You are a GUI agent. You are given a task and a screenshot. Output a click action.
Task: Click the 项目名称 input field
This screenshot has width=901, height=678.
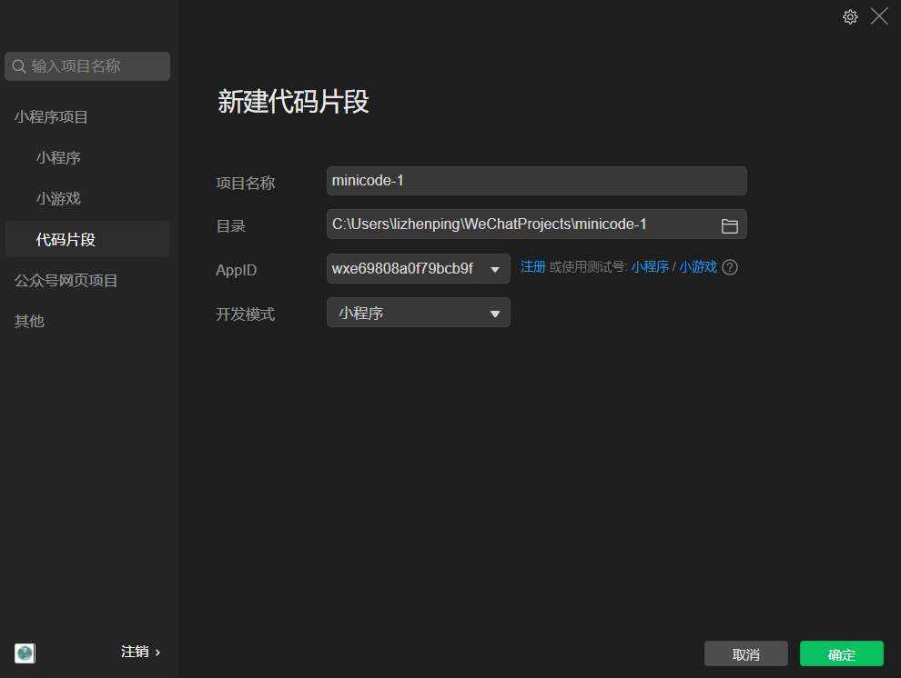click(x=537, y=181)
